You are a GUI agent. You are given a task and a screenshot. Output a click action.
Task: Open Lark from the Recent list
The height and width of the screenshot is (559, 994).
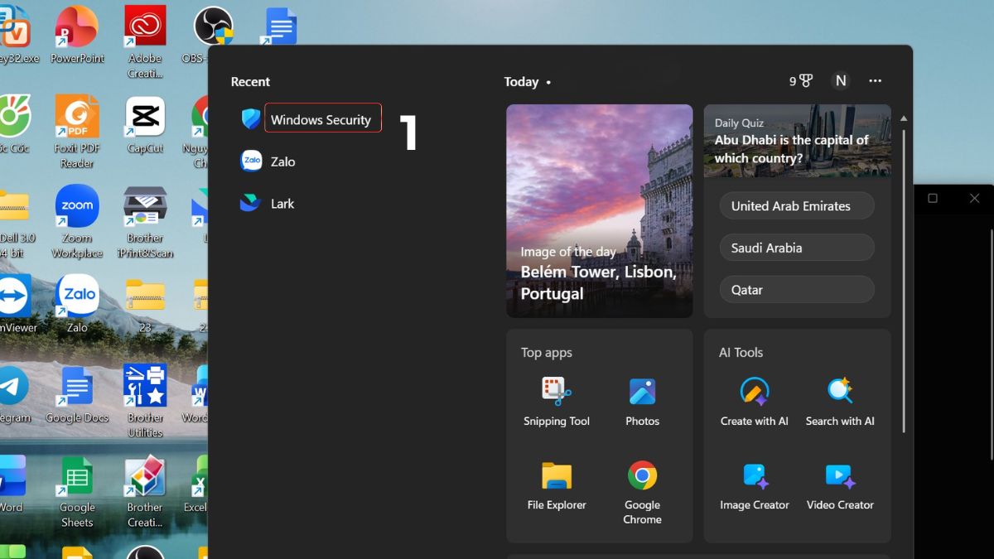tap(282, 203)
